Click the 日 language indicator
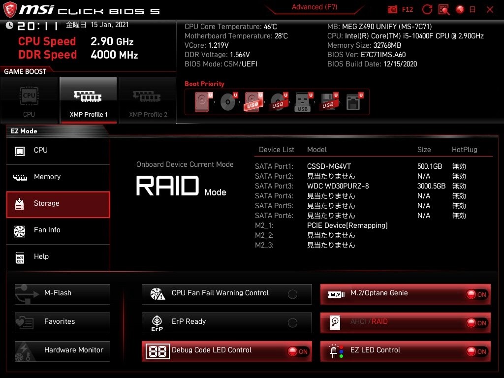Image resolution: width=504 pixels, height=378 pixels. tap(472, 9)
